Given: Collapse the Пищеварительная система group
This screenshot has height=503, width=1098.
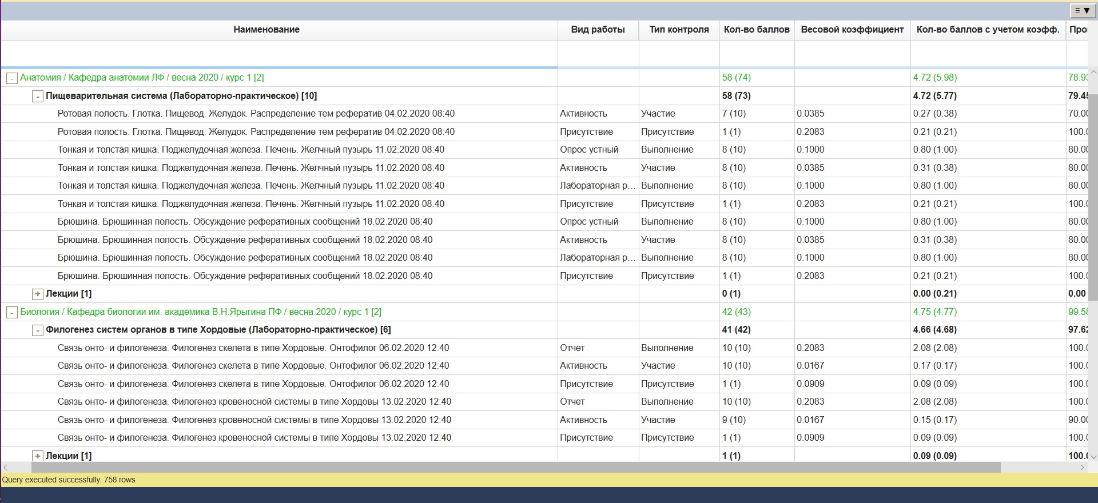Looking at the screenshot, I should (x=37, y=97).
